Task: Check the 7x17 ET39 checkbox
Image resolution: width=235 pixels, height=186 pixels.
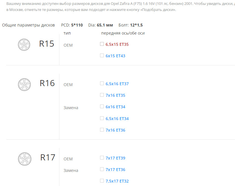Action: [102, 158]
